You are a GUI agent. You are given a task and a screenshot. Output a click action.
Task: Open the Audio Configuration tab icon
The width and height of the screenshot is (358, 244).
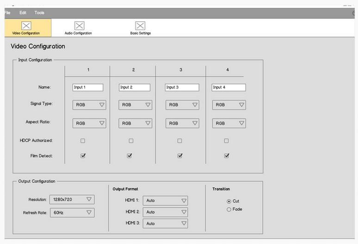(x=79, y=26)
